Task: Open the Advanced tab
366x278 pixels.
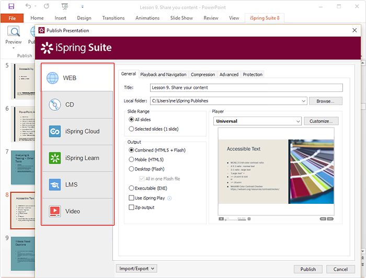Action: (229, 74)
